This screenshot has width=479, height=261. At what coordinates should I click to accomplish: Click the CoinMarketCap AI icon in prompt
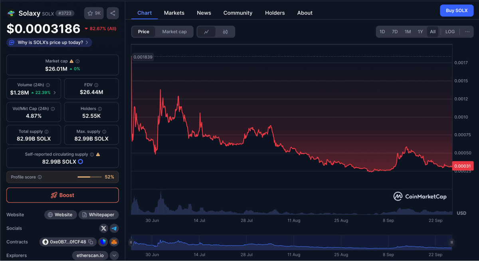tap(12, 43)
